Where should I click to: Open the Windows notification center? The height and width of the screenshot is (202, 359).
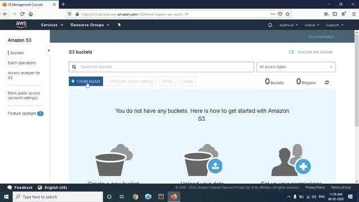pos(350,197)
